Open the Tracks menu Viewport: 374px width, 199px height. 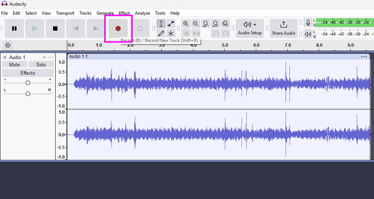click(x=86, y=13)
